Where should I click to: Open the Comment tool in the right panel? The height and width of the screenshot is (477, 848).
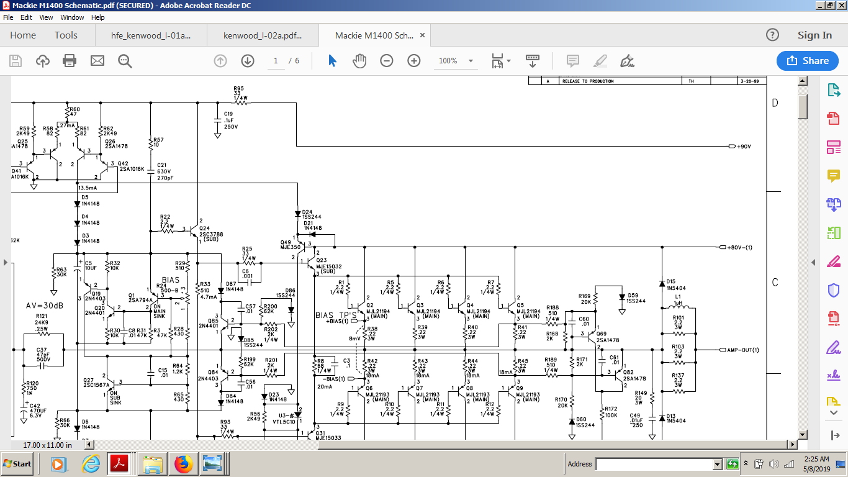coord(833,176)
